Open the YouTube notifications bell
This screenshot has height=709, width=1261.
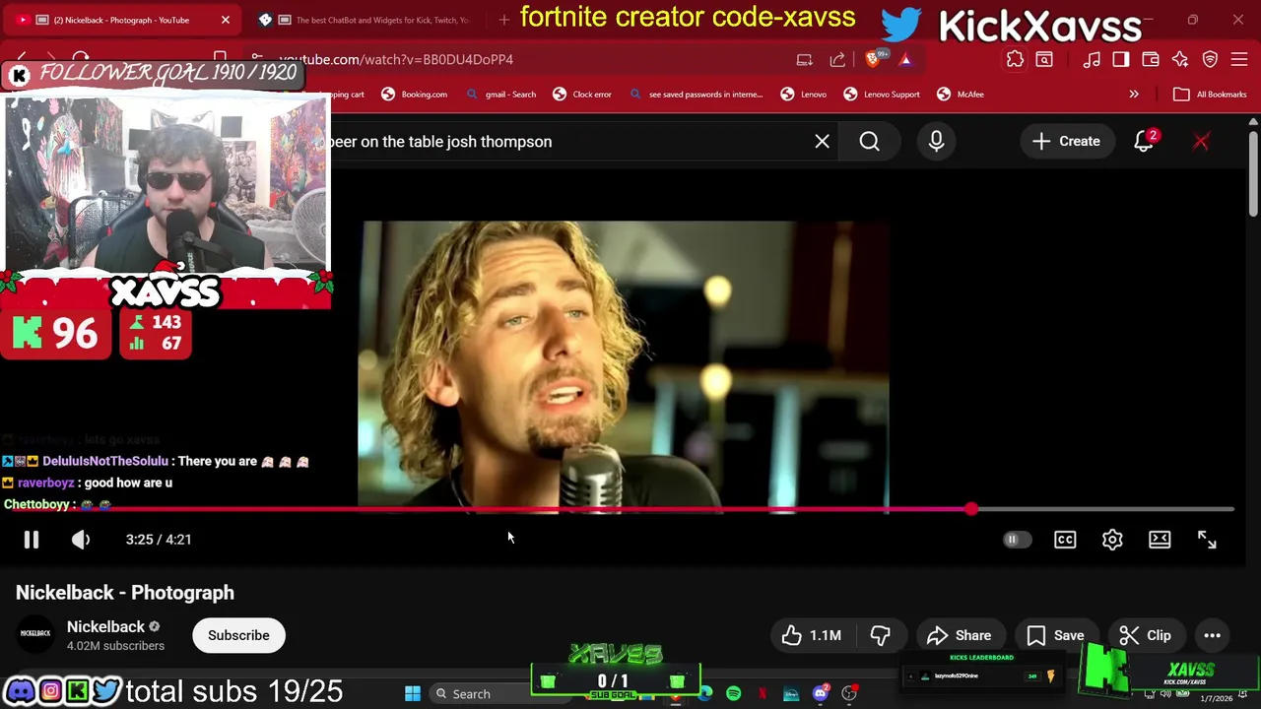click(x=1144, y=142)
